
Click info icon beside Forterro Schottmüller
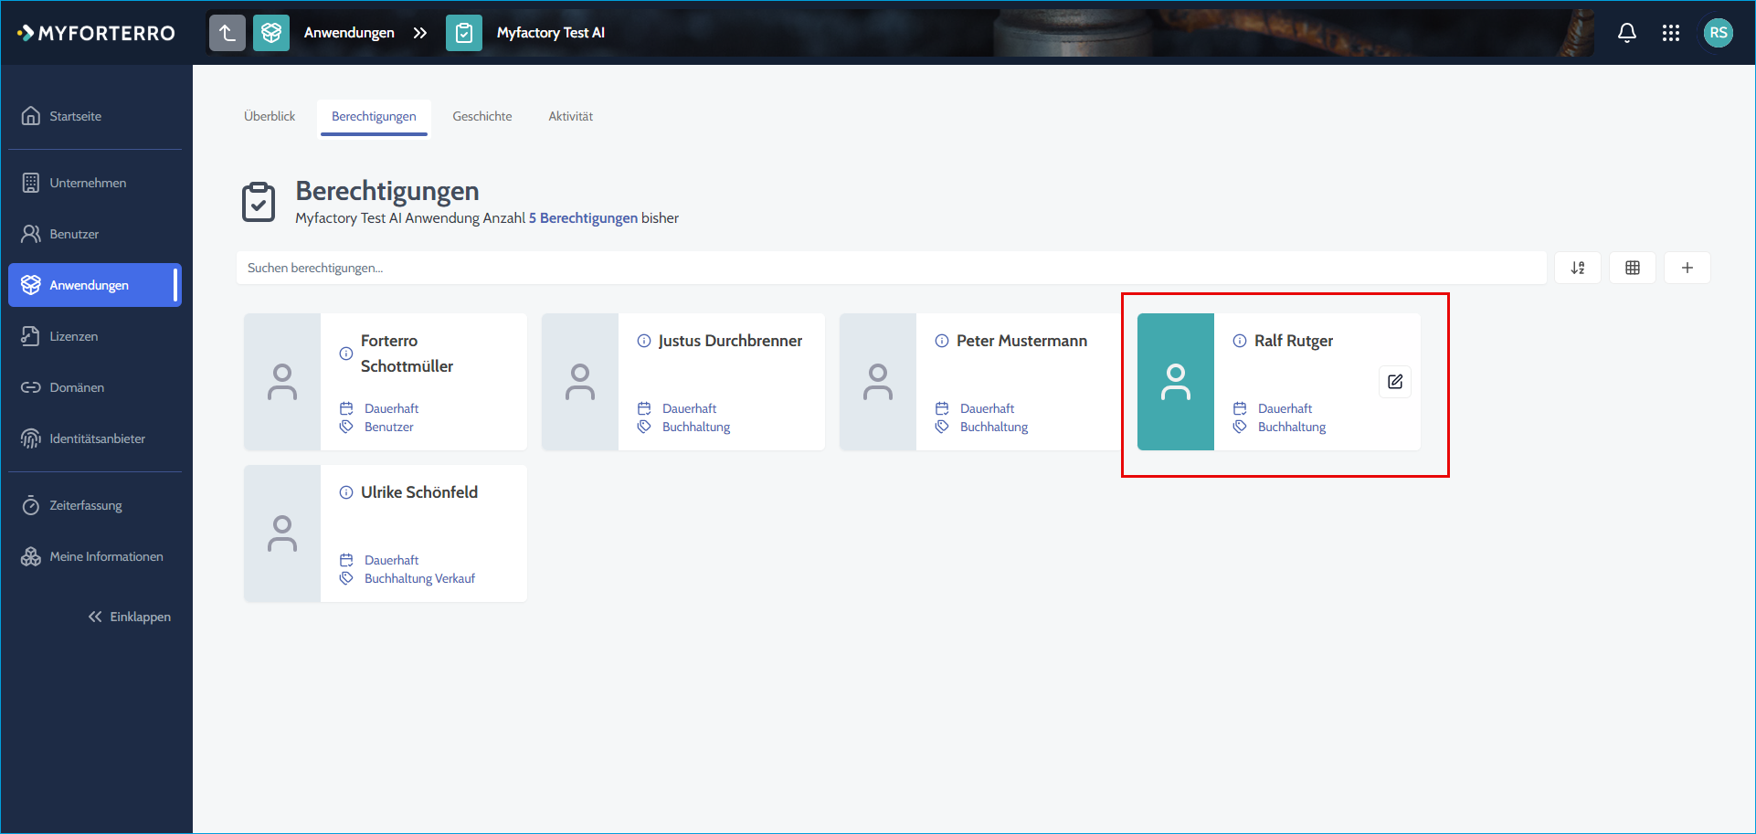(346, 354)
